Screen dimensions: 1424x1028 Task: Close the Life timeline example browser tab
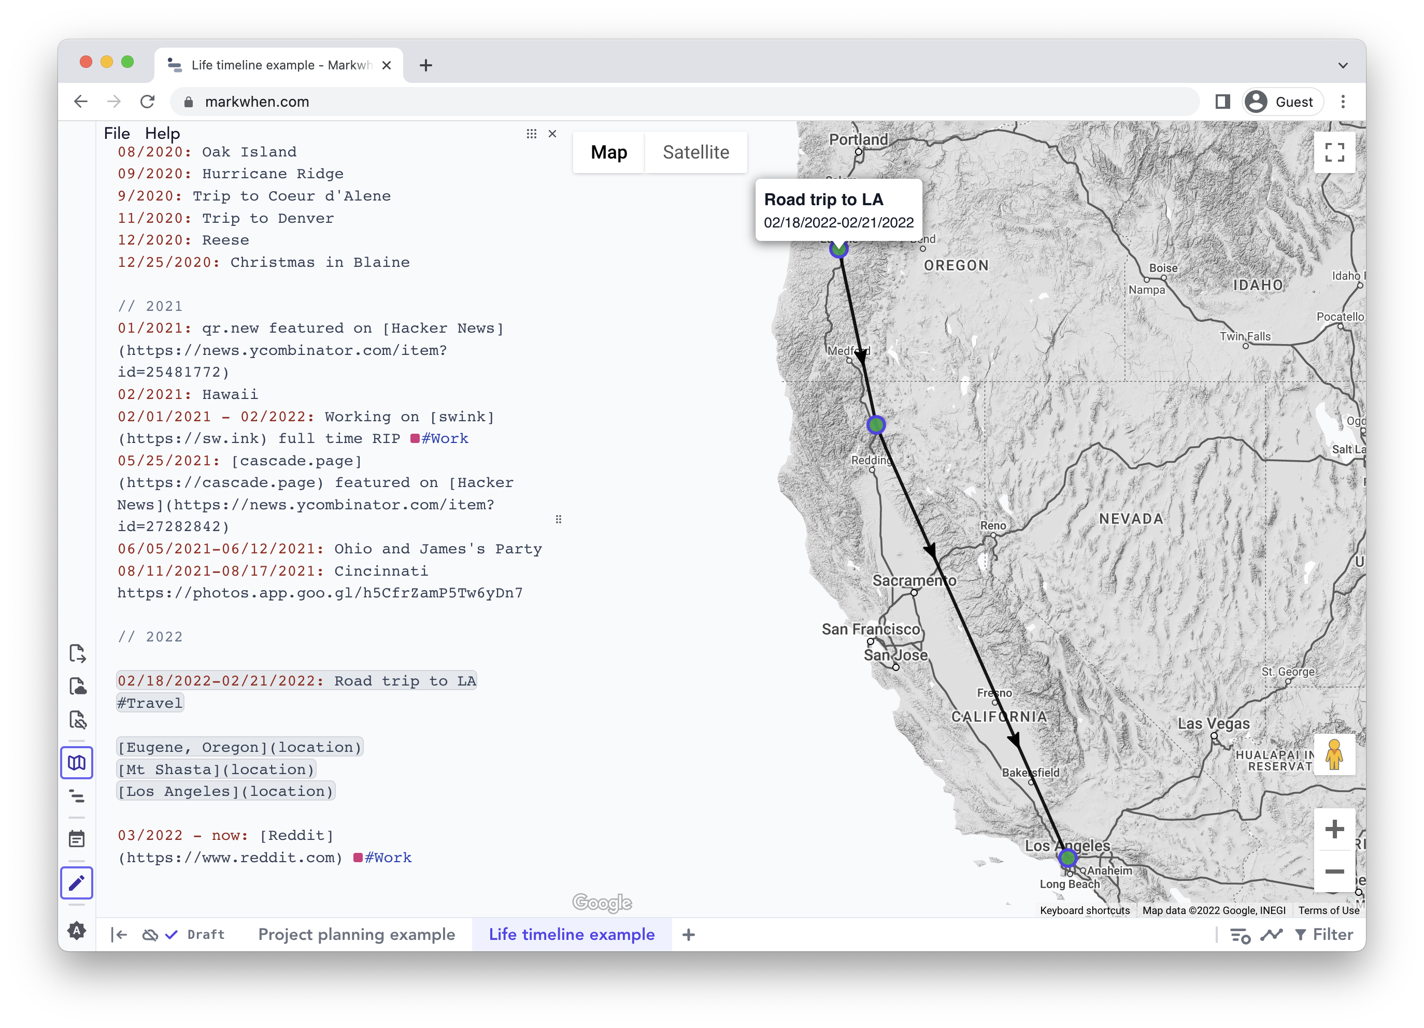pyautogui.click(x=387, y=65)
